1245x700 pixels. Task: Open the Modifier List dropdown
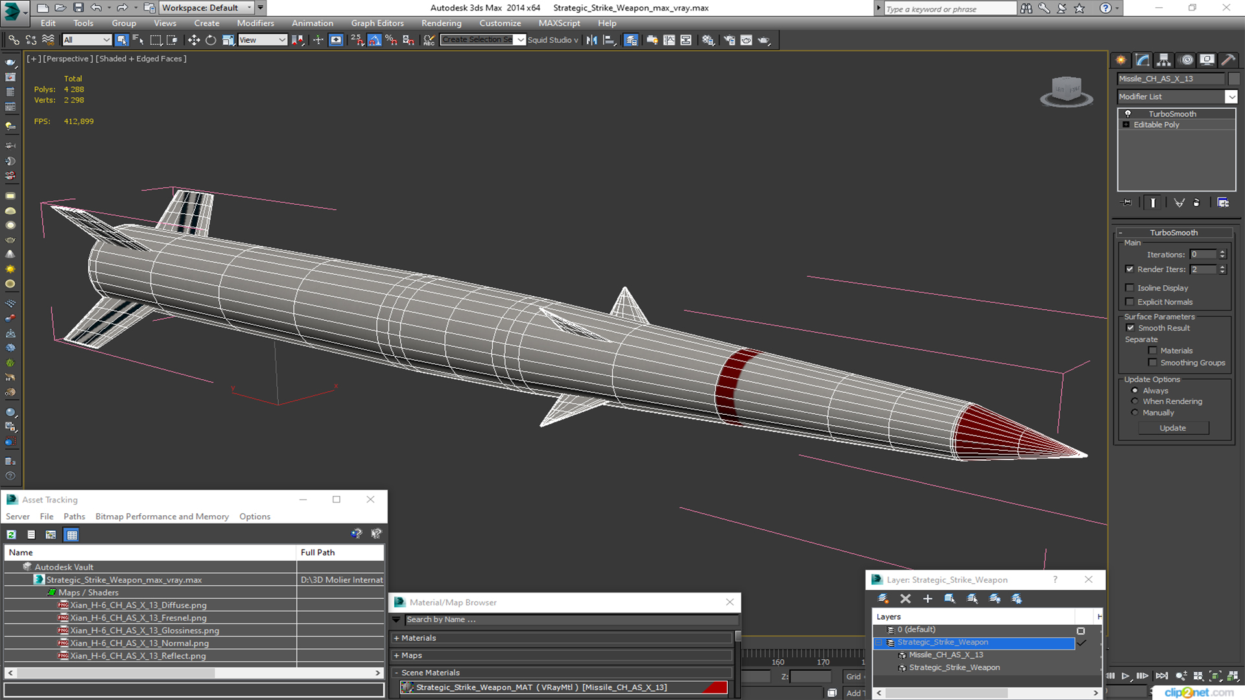(1231, 97)
